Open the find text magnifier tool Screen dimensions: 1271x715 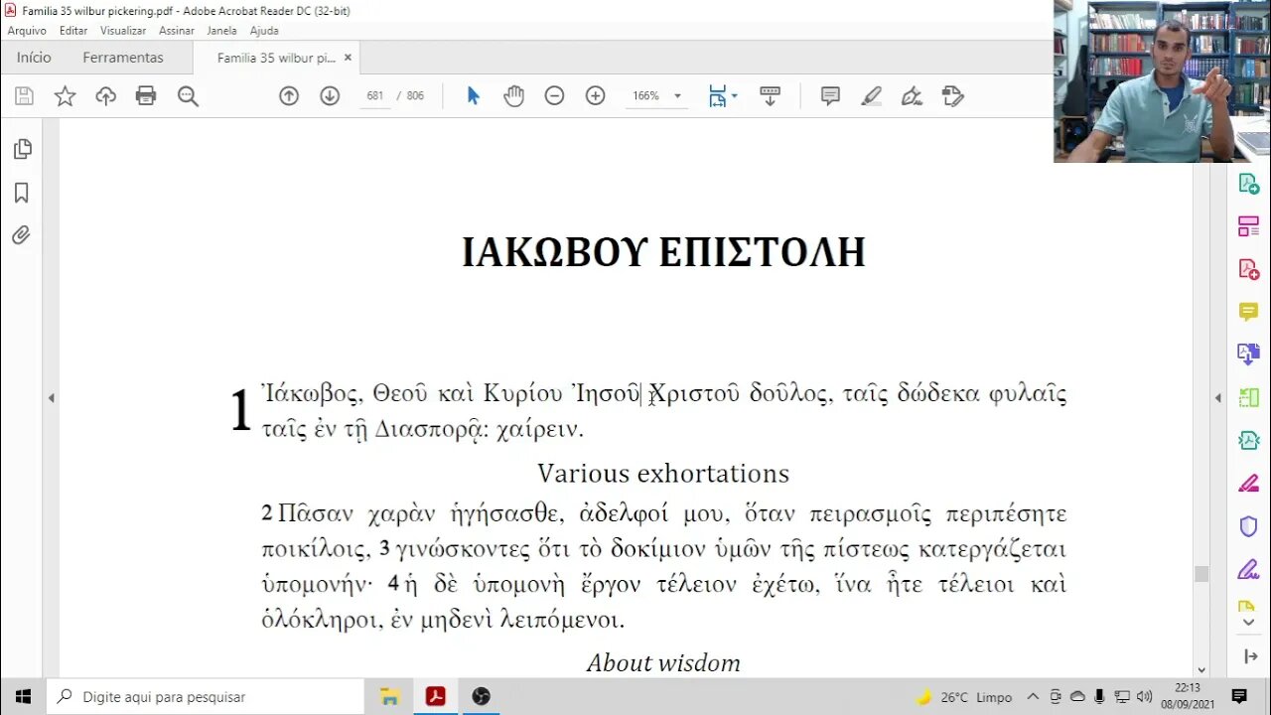pos(188,96)
